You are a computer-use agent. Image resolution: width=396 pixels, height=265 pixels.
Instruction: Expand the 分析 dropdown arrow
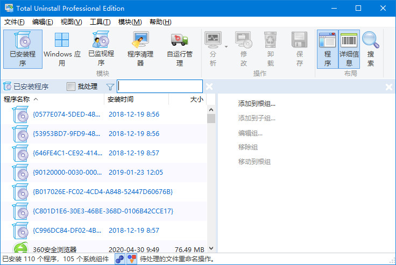227,47
